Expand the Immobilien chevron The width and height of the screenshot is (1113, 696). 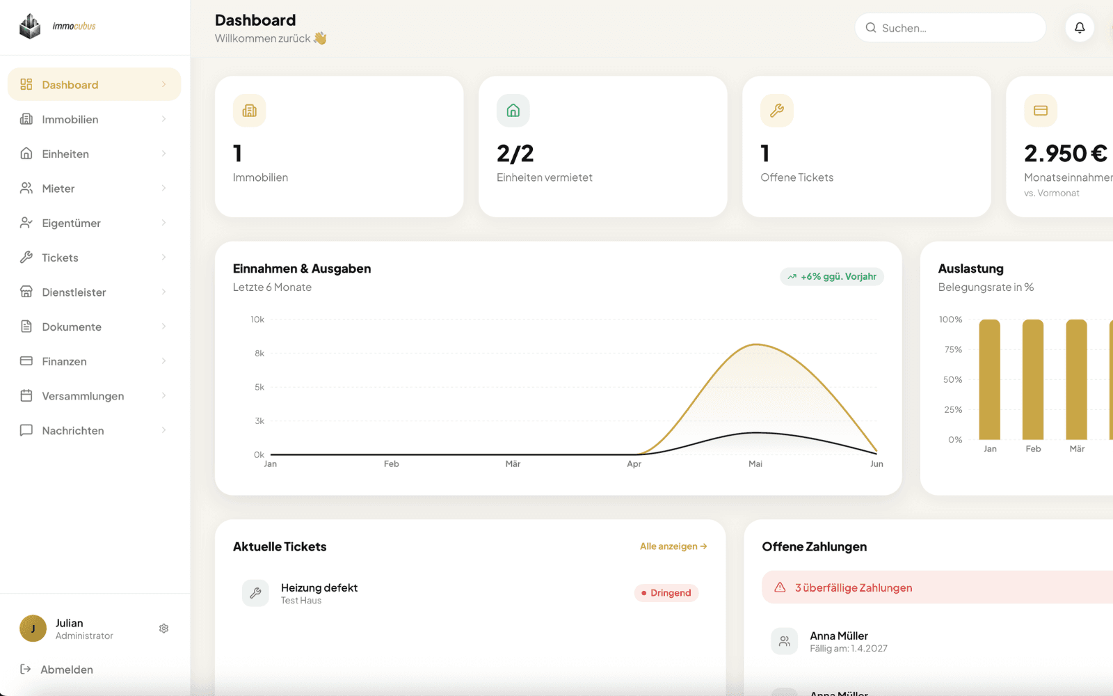[164, 119]
